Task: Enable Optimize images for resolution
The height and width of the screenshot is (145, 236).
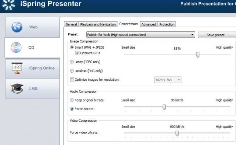Action: point(72,79)
